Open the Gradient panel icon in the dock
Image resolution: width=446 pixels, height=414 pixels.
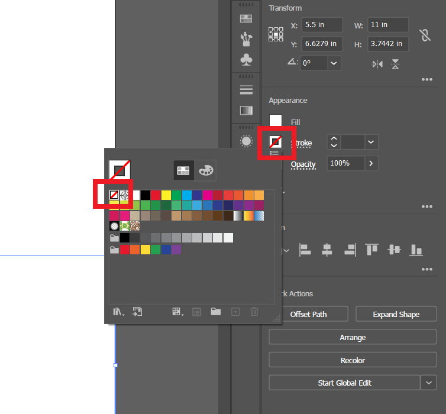[246, 111]
